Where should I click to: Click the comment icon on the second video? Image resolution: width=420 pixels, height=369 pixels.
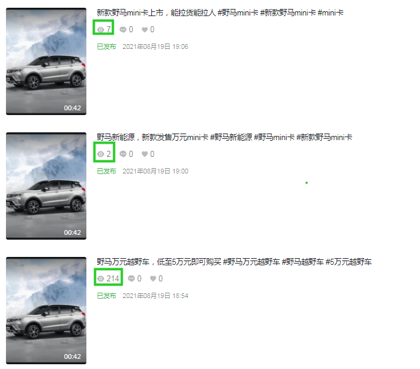(x=123, y=154)
